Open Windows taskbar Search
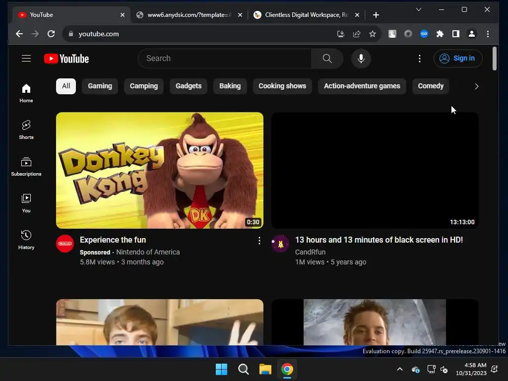 coord(243,369)
